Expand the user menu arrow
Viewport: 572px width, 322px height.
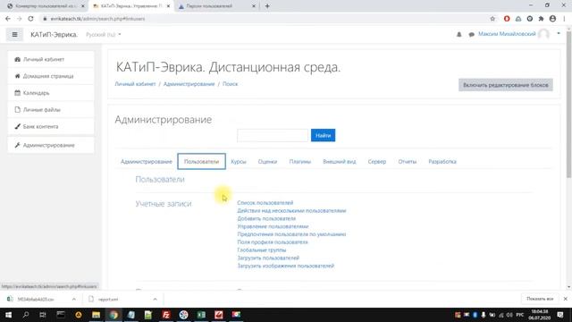(x=559, y=34)
